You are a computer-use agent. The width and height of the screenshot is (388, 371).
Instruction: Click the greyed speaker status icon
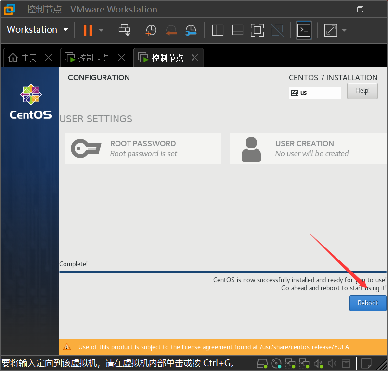point(332,363)
